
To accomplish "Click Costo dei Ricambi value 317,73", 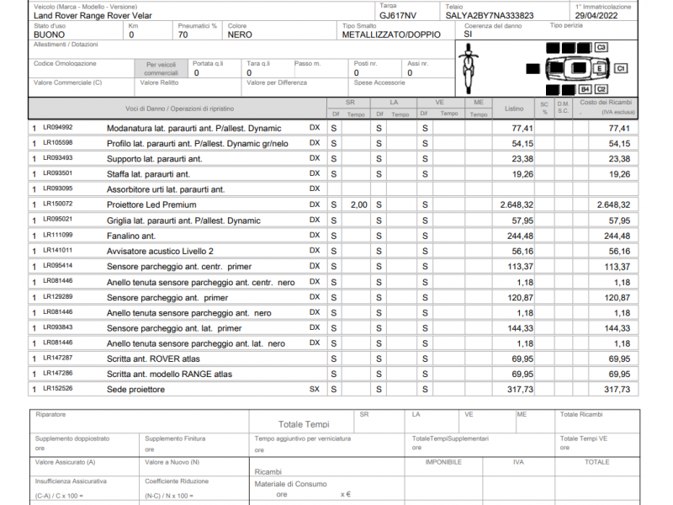I will [617, 390].
